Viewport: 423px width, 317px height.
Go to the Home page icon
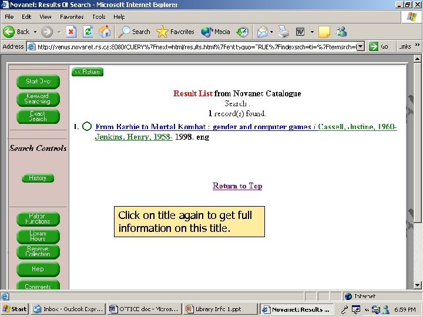pos(105,32)
